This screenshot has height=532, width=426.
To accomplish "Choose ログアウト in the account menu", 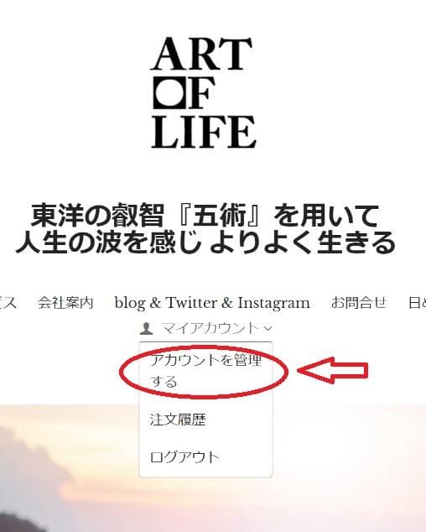I will tap(184, 457).
